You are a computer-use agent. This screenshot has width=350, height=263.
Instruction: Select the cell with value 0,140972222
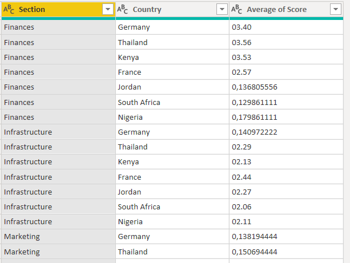click(x=287, y=132)
